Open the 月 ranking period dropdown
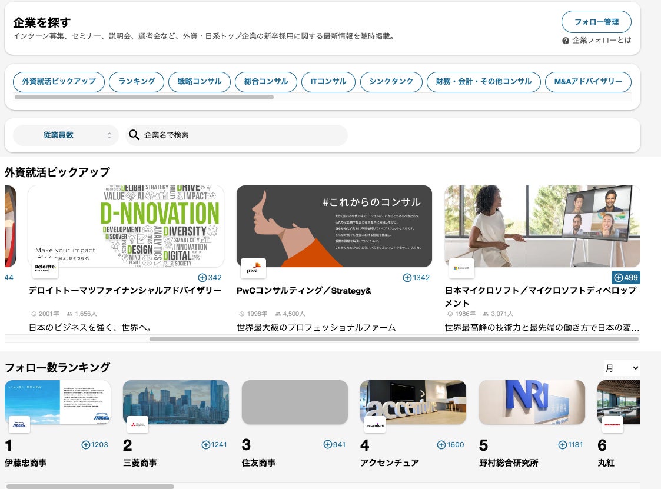This screenshot has height=489, width=661. (622, 368)
